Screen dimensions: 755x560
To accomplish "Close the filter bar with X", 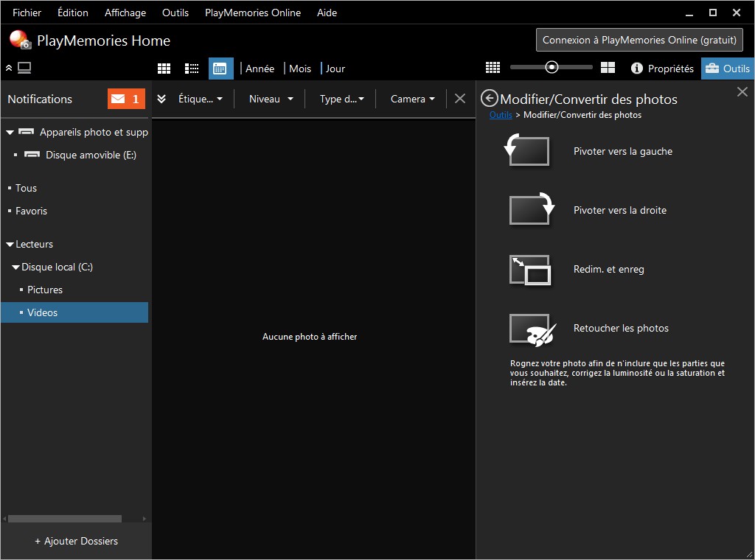I will click(460, 99).
